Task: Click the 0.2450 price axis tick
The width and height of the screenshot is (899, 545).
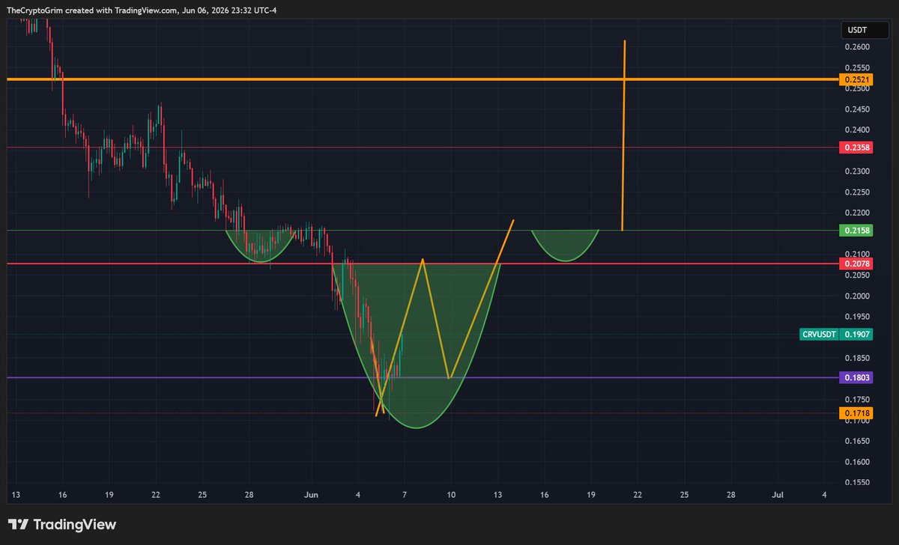Action: coord(857,109)
